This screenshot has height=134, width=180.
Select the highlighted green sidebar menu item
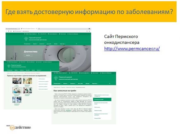tap(102, 99)
